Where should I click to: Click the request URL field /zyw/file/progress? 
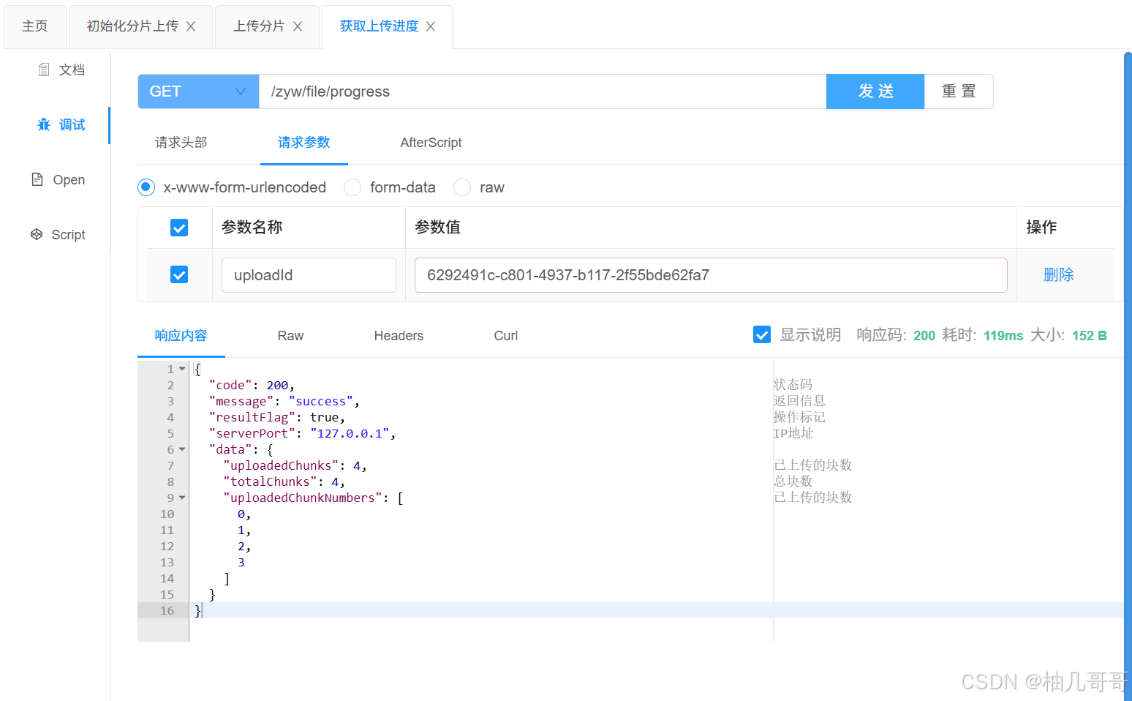[543, 91]
